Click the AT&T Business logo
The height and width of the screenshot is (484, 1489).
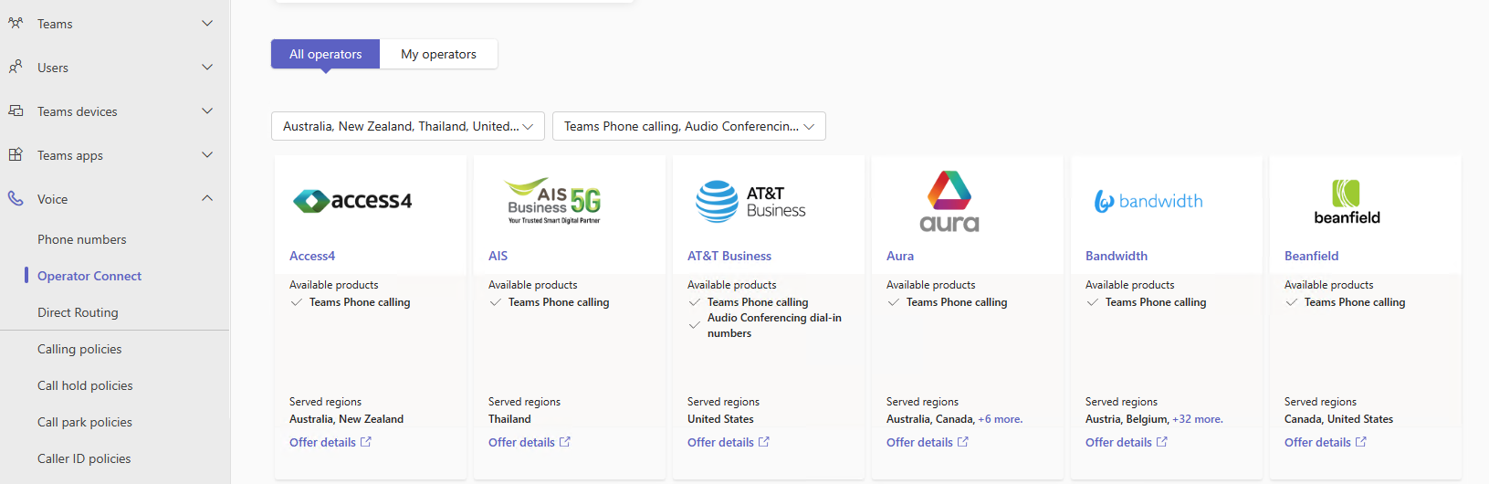[x=750, y=201]
